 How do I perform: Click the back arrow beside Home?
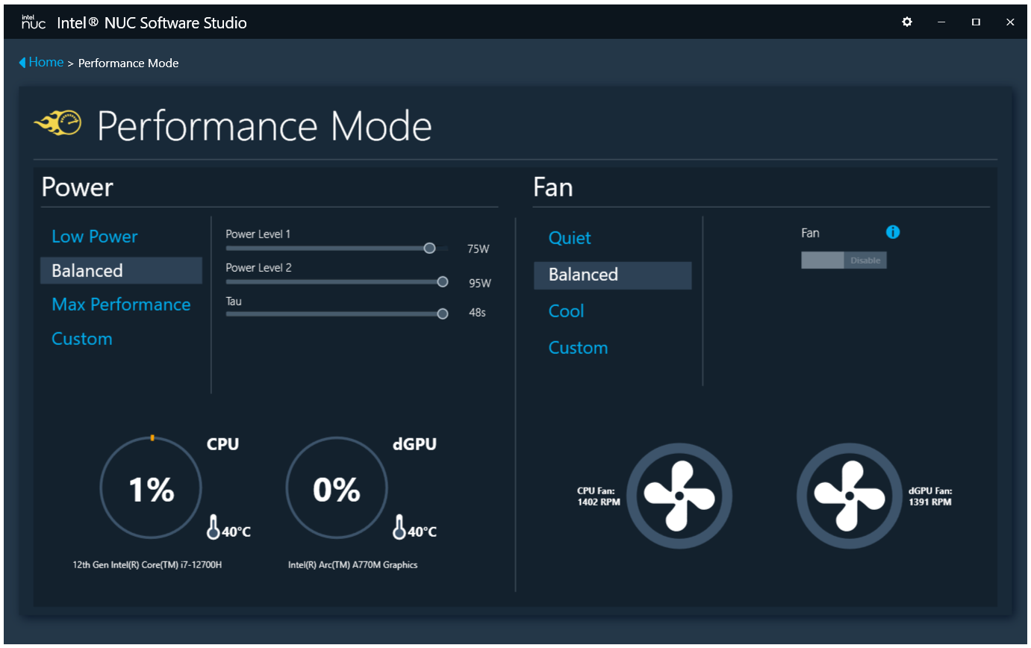click(x=22, y=63)
